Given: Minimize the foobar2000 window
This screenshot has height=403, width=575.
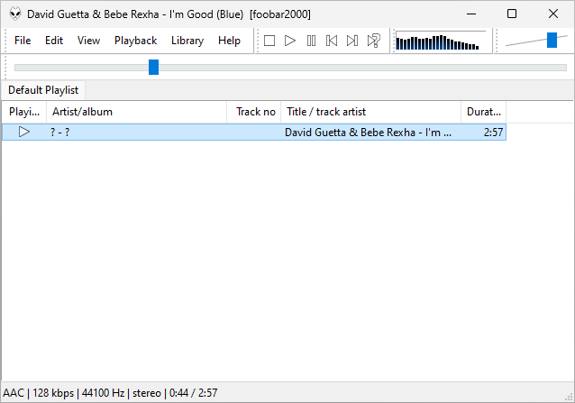Looking at the screenshot, I should [x=471, y=14].
